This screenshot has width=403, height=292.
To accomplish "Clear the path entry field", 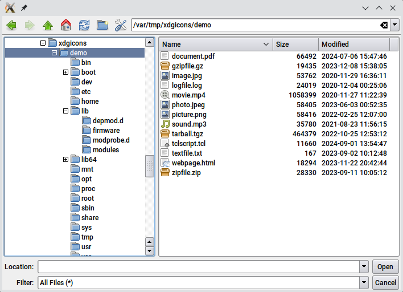I will pos(384,25).
